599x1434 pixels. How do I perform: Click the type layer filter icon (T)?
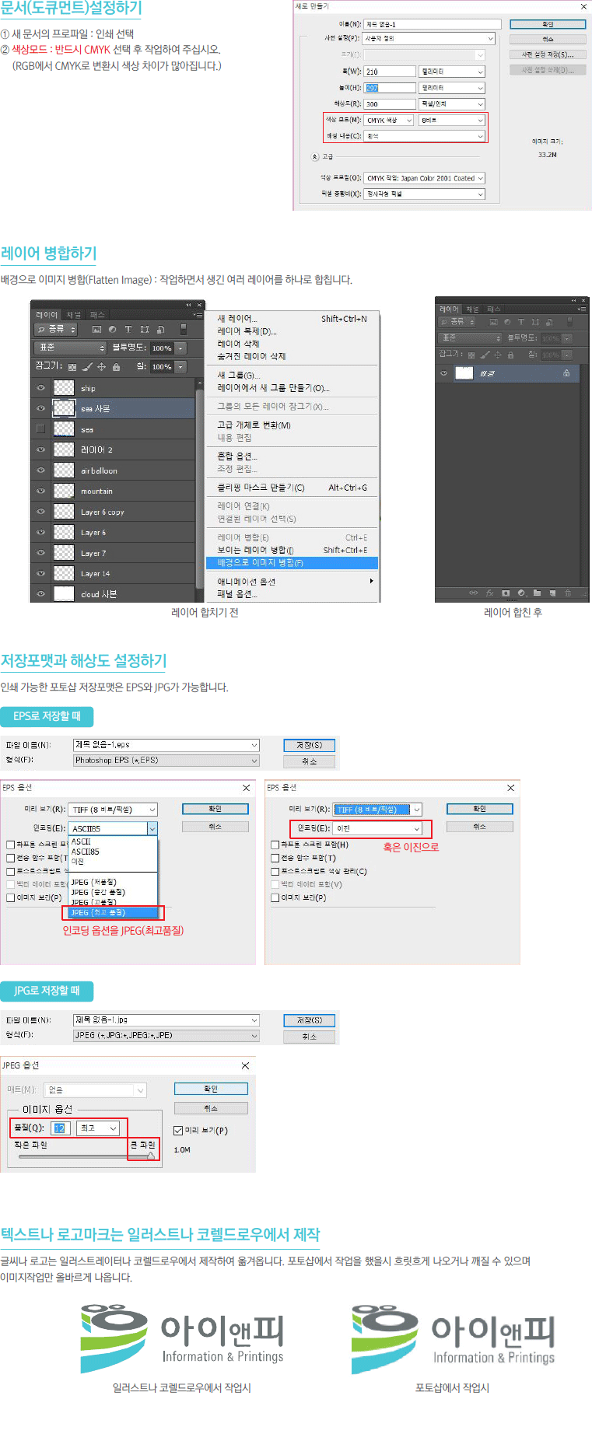128,330
